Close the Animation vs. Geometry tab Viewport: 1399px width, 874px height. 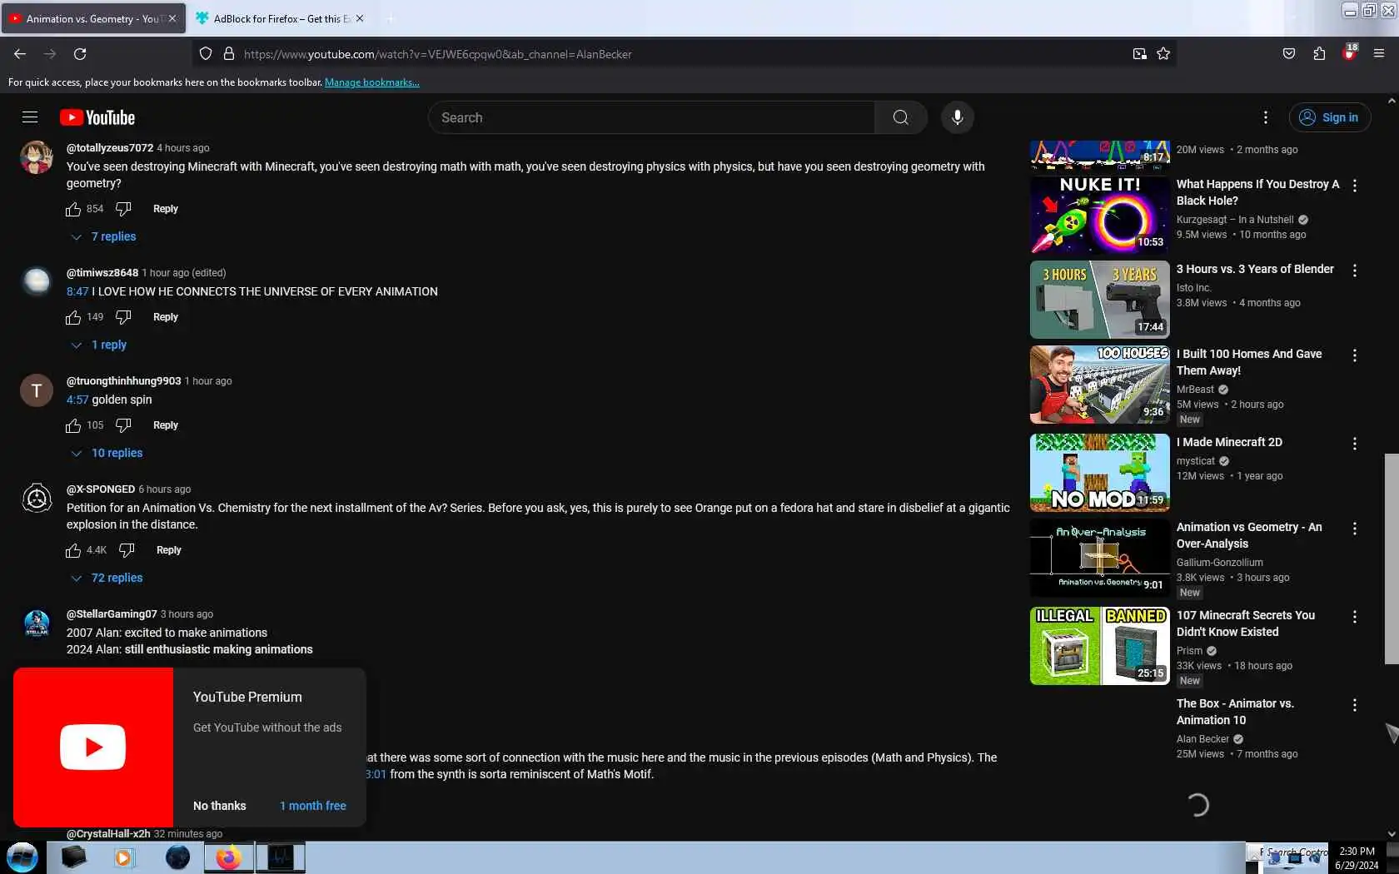point(172,18)
